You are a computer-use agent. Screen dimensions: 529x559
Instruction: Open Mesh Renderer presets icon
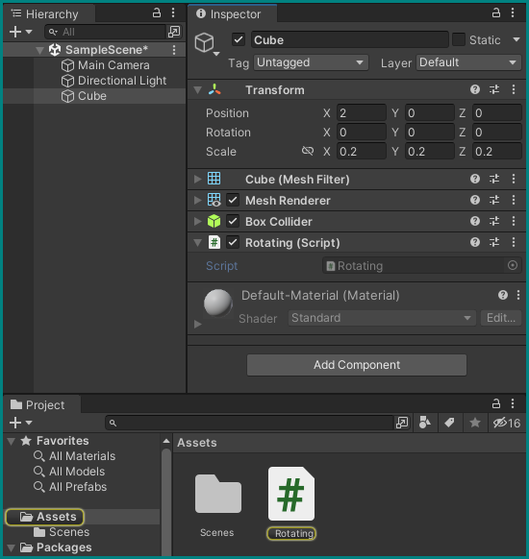pyautogui.click(x=494, y=200)
